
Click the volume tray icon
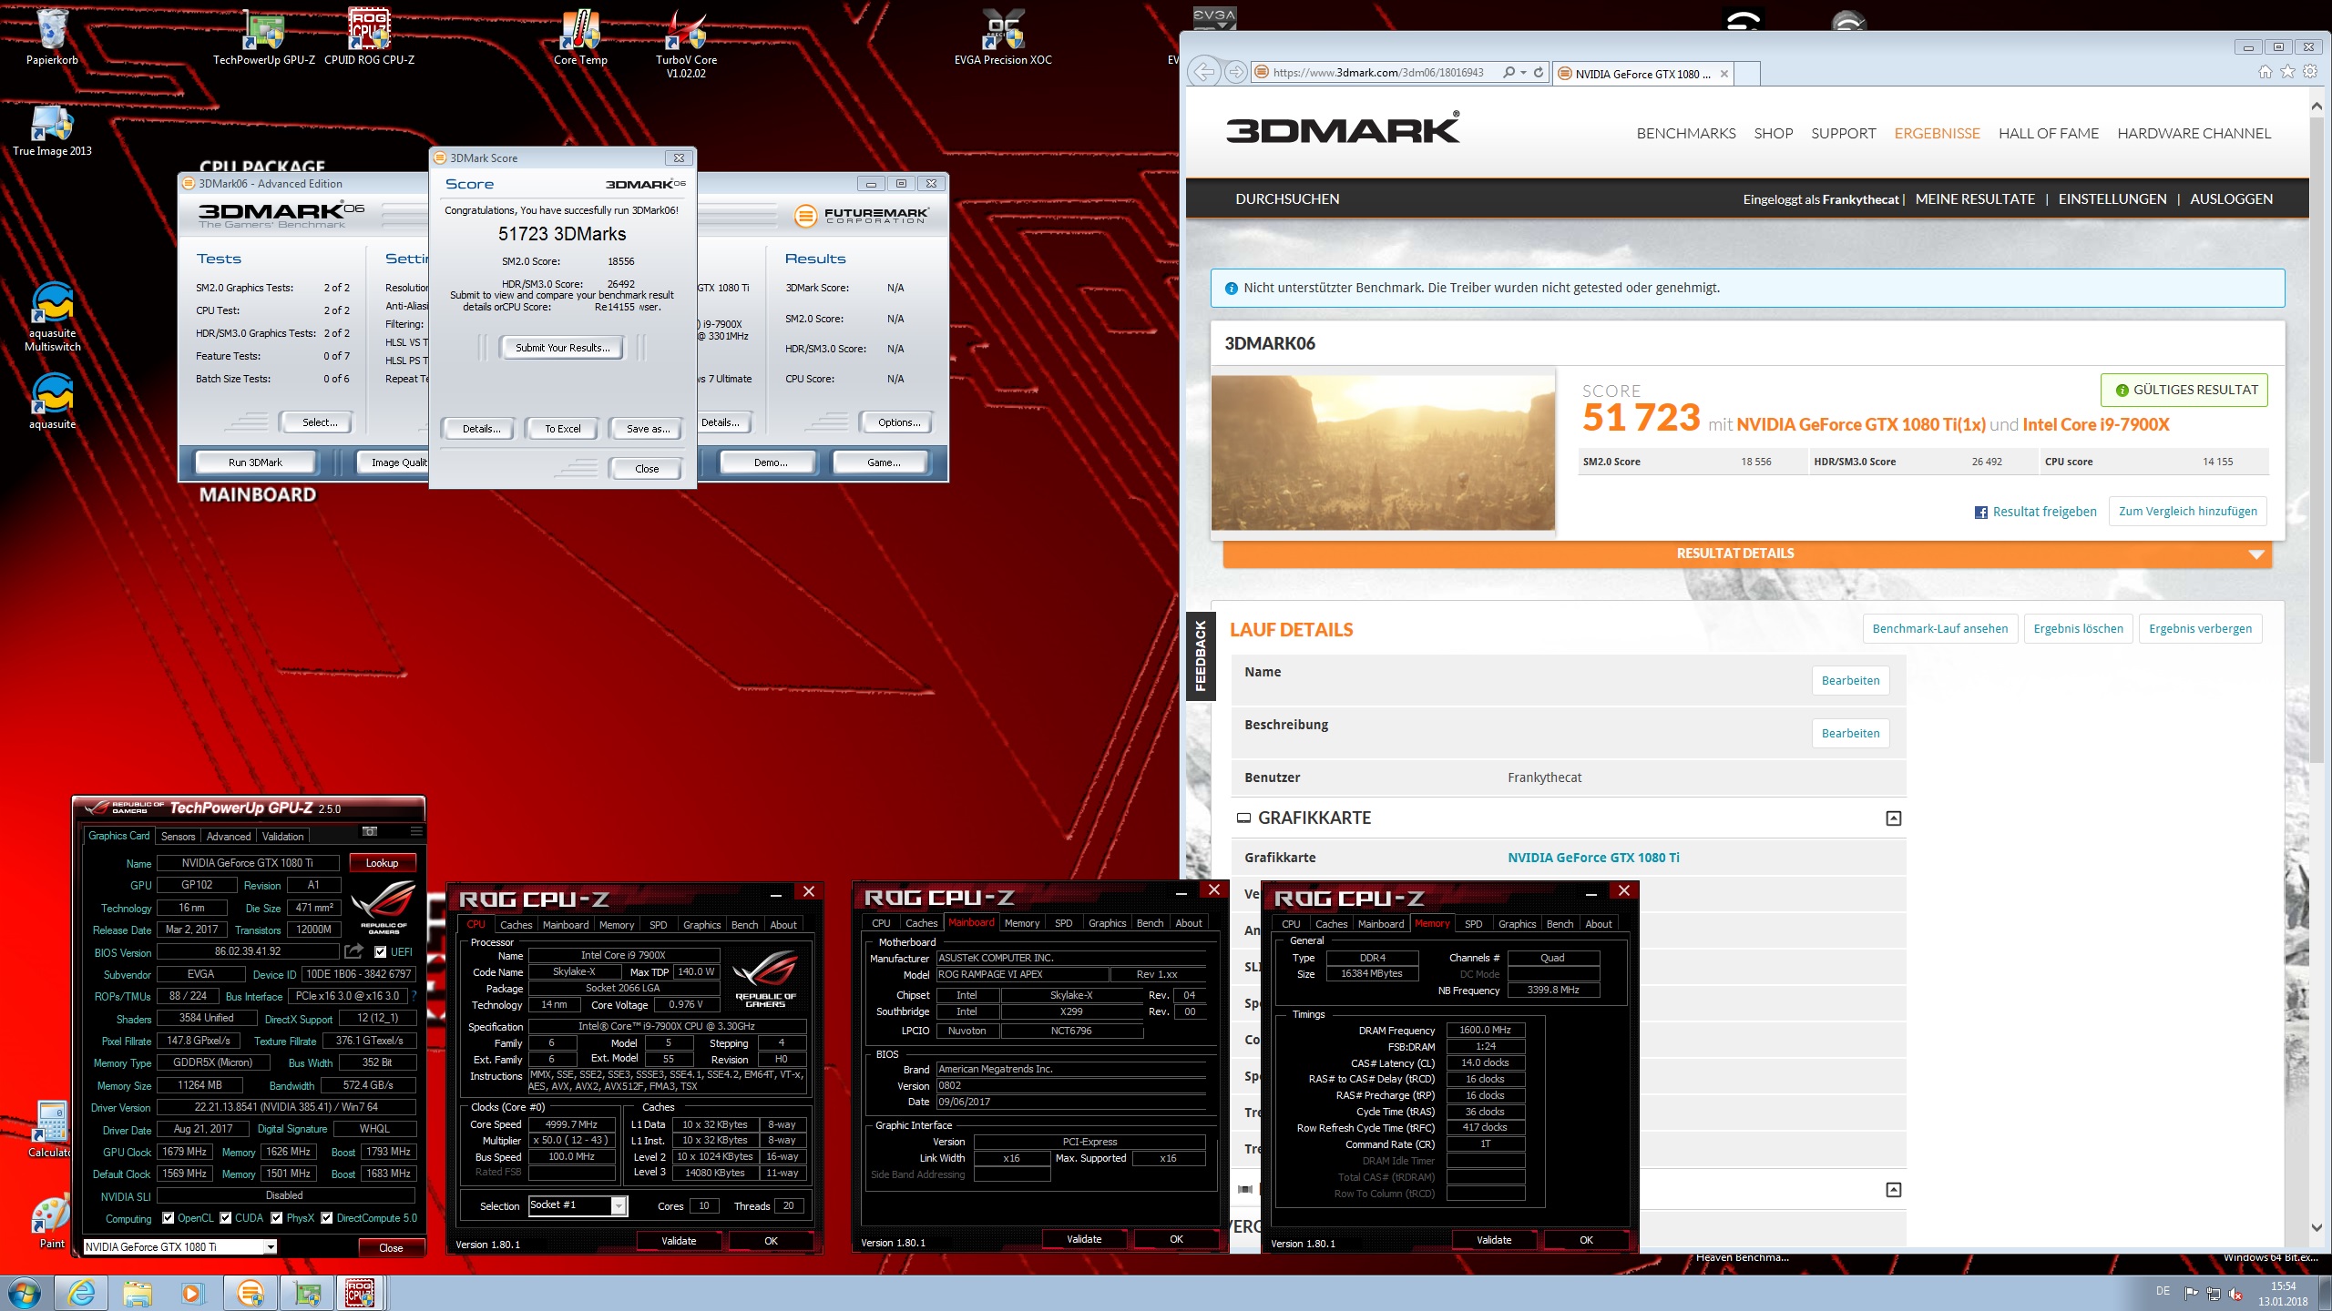coord(2235,1294)
